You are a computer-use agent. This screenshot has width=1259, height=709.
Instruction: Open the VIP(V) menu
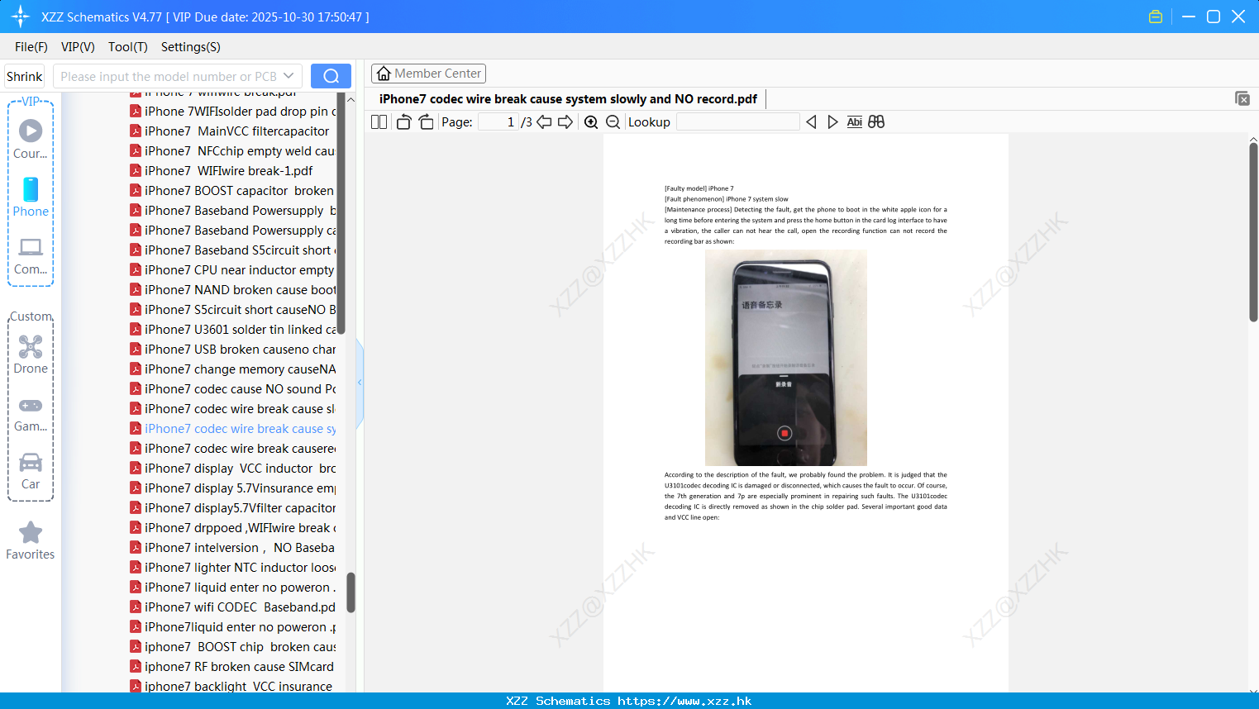coord(78,47)
